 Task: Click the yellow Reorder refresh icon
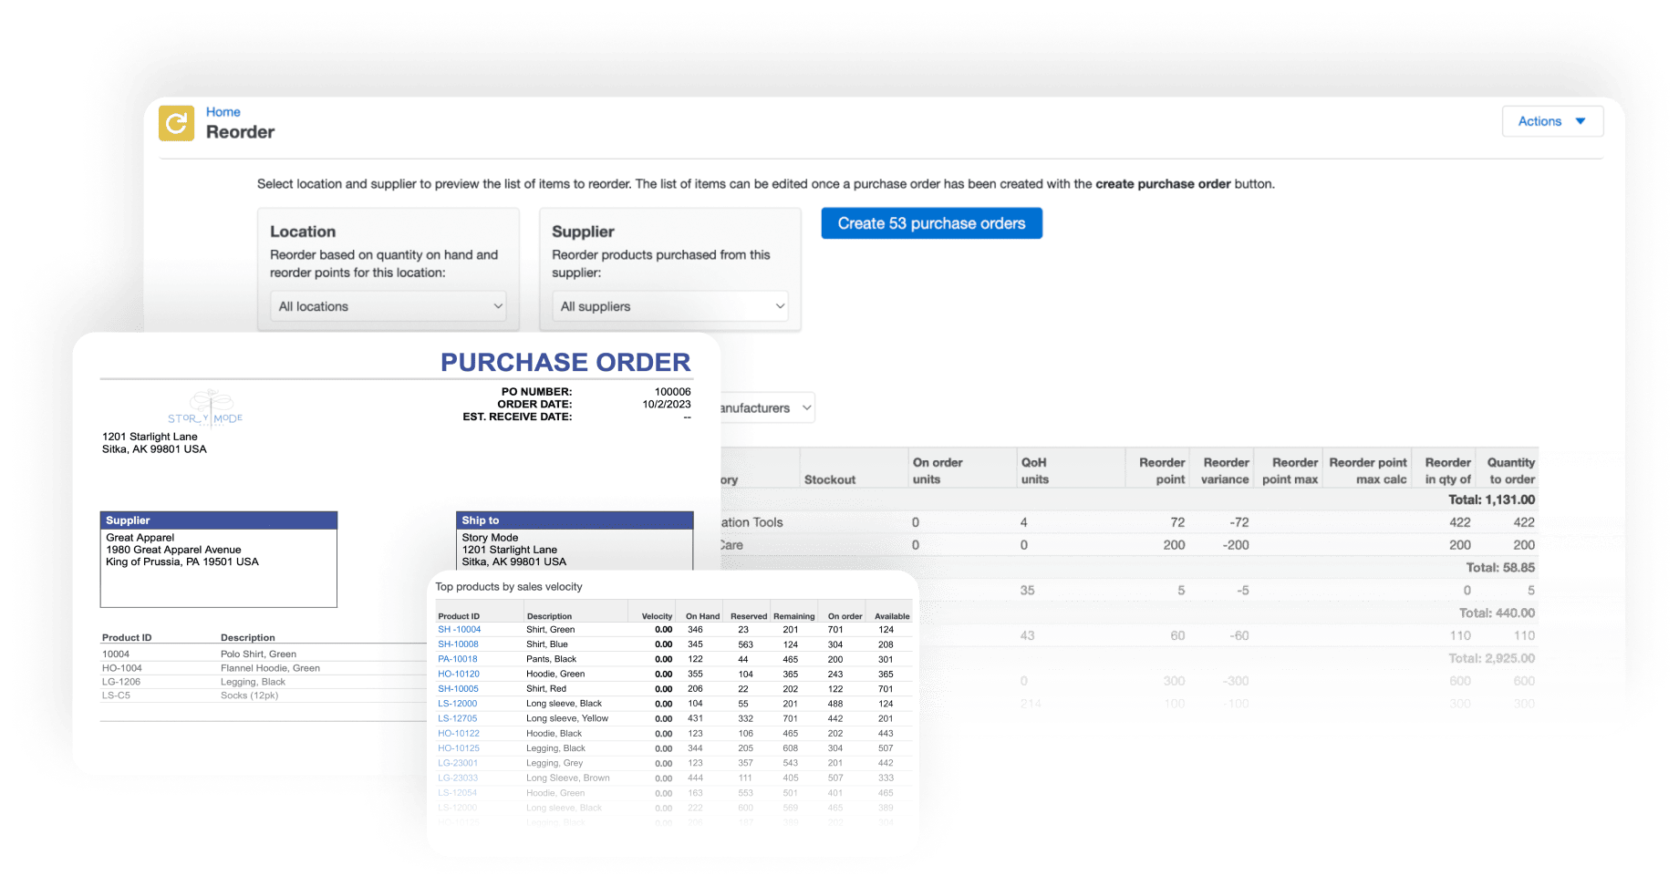coord(176,123)
